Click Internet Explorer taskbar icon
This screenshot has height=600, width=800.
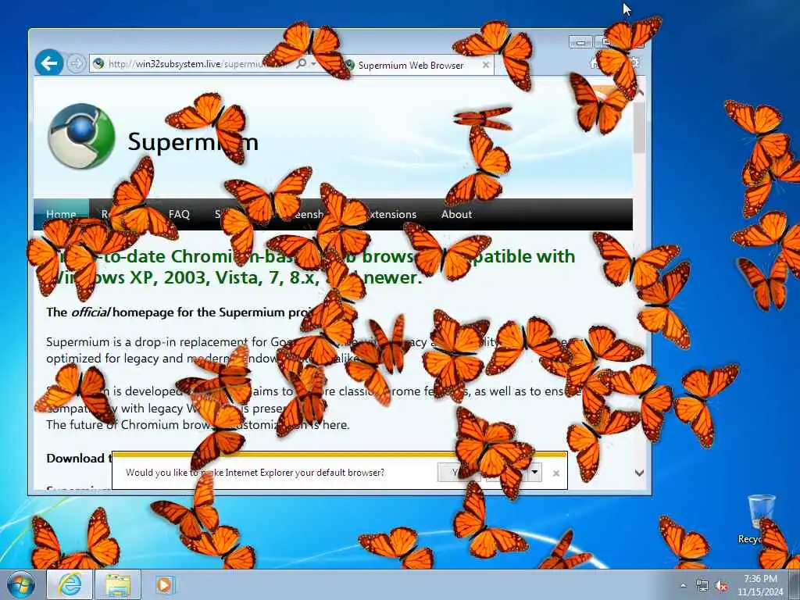(x=70, y=584)
